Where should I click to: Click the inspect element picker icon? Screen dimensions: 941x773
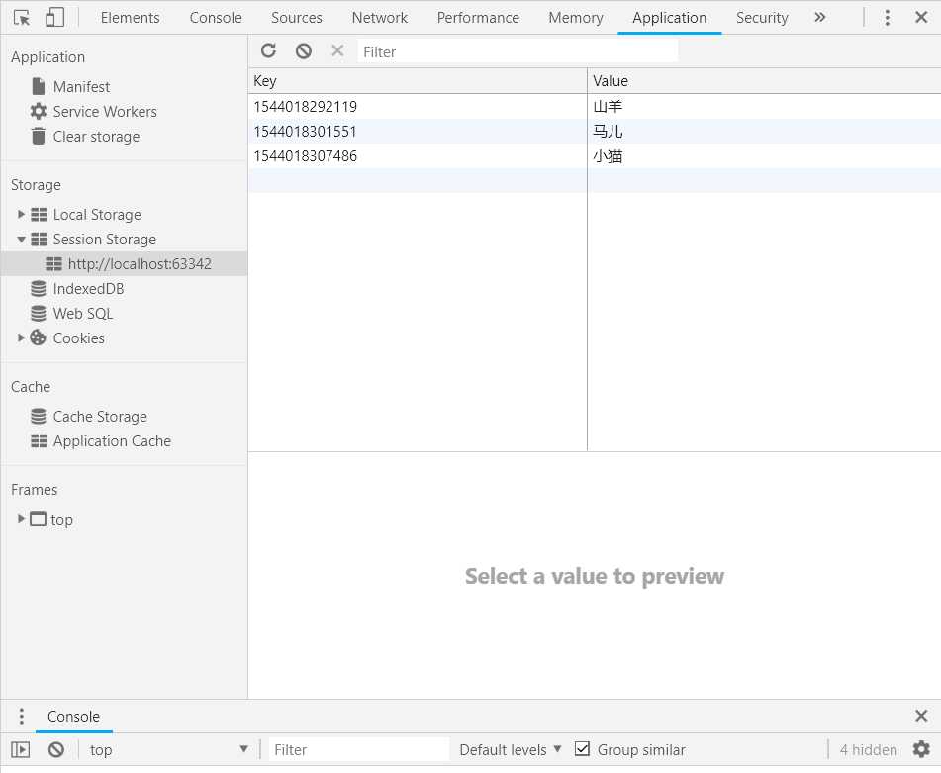pos(22,18)
